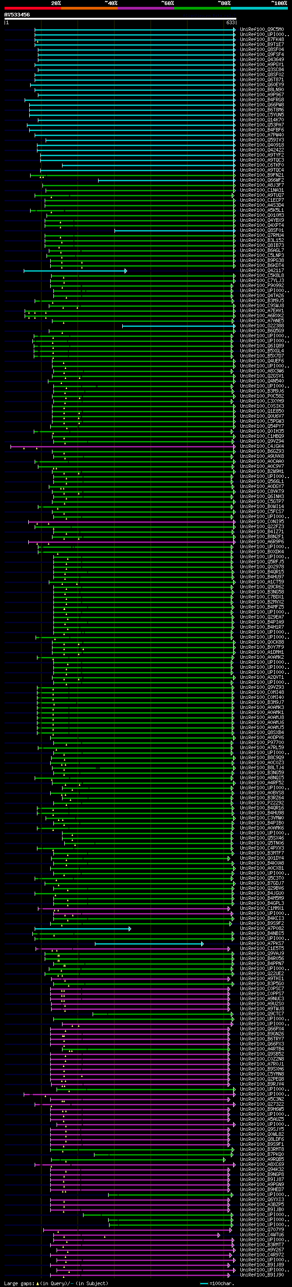The width and height of the screenshot is (292, 1287).
Task: Click the label UniRef100_C4WTU6
Action: [262, 1234]
